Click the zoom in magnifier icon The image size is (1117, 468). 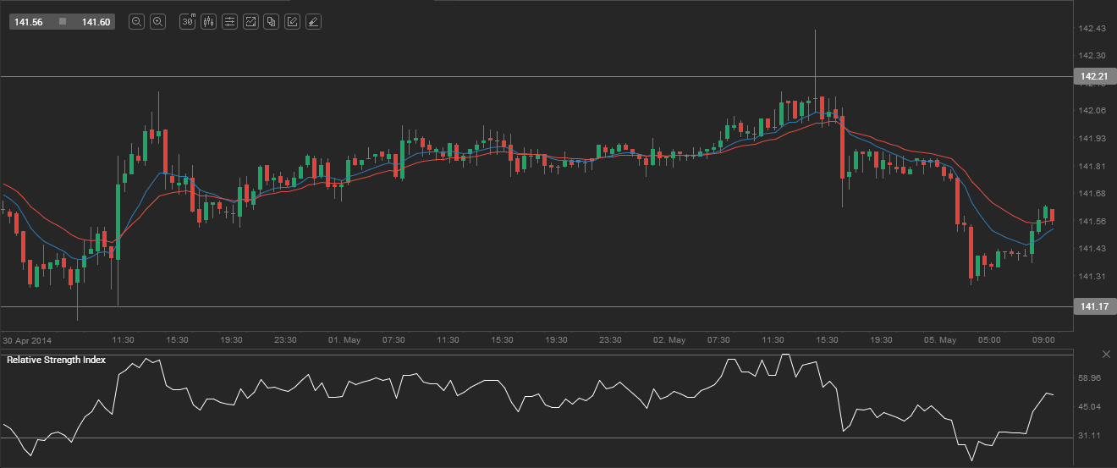(x=157, y=22)
